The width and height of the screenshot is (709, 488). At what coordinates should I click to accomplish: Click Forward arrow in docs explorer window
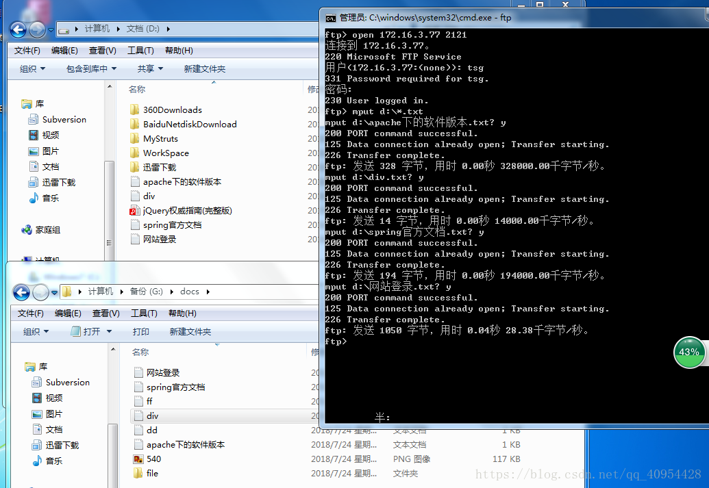(x=40, y=292)
